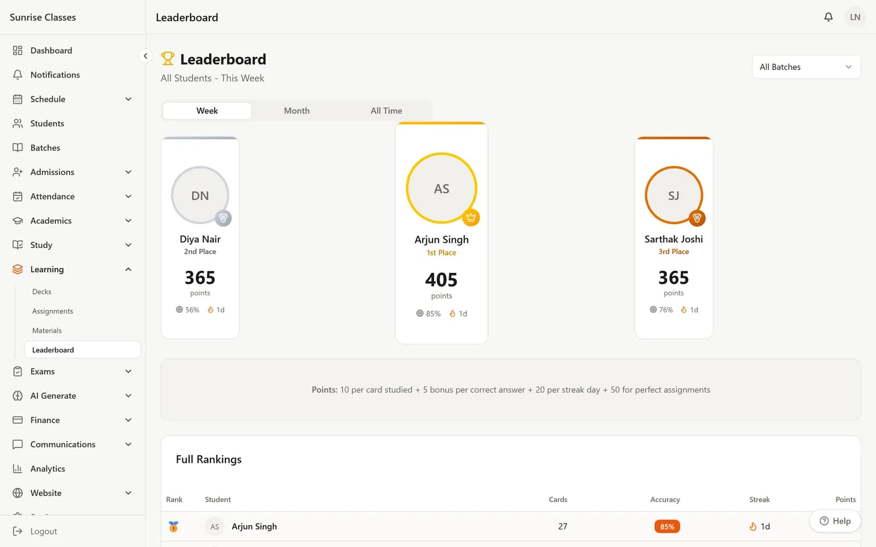This screenshot has height=547, width=876.
Task: Click the Logout link
Action: pos(44,531)
